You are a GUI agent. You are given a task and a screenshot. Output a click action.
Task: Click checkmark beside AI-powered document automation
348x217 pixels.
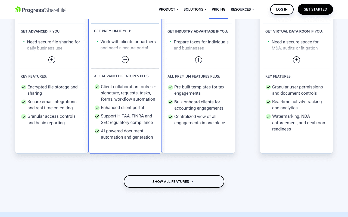[x=97, y=131]
